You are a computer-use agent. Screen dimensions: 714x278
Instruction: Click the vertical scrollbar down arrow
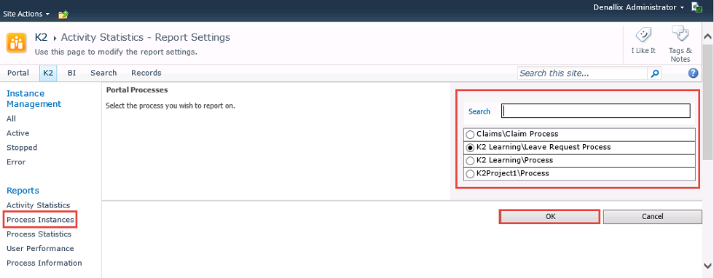coord(708,266)
